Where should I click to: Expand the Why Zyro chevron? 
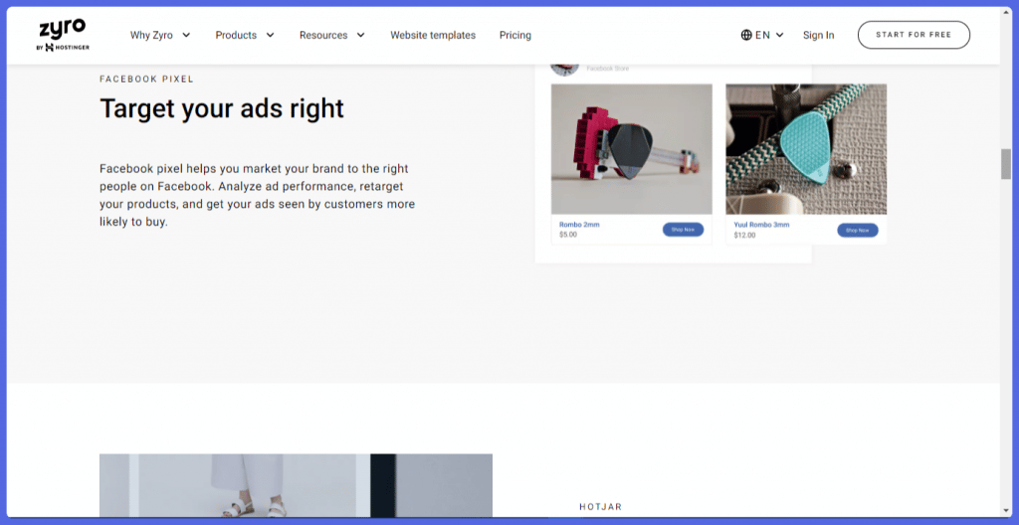(x=186, y=35)
